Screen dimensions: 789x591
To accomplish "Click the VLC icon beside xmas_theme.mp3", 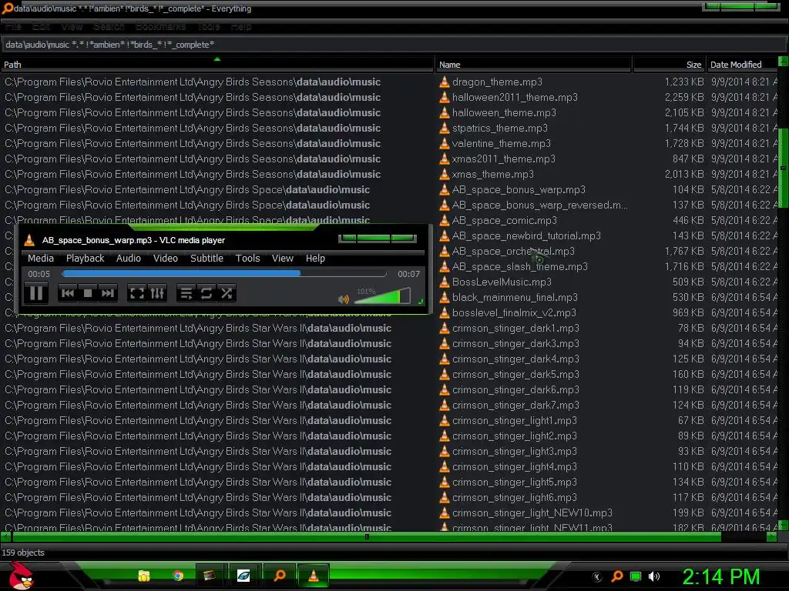I will click(445, 175).
